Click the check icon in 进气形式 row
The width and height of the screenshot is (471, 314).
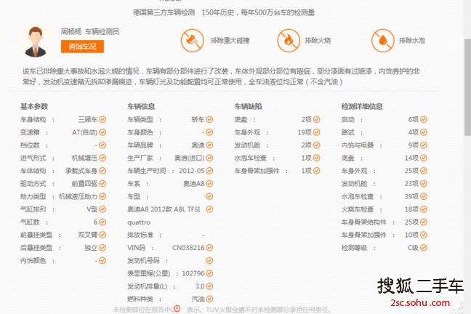click(102, 158)
